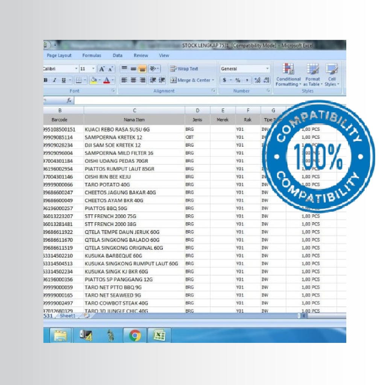
Task: Switch to Formulas ribbon tab
Action: tap(92, 56)
